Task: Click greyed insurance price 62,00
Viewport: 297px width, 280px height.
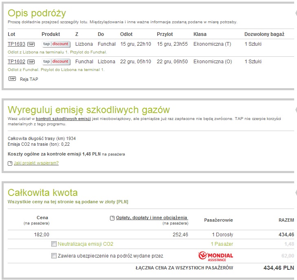Action: tap(288, 256)
